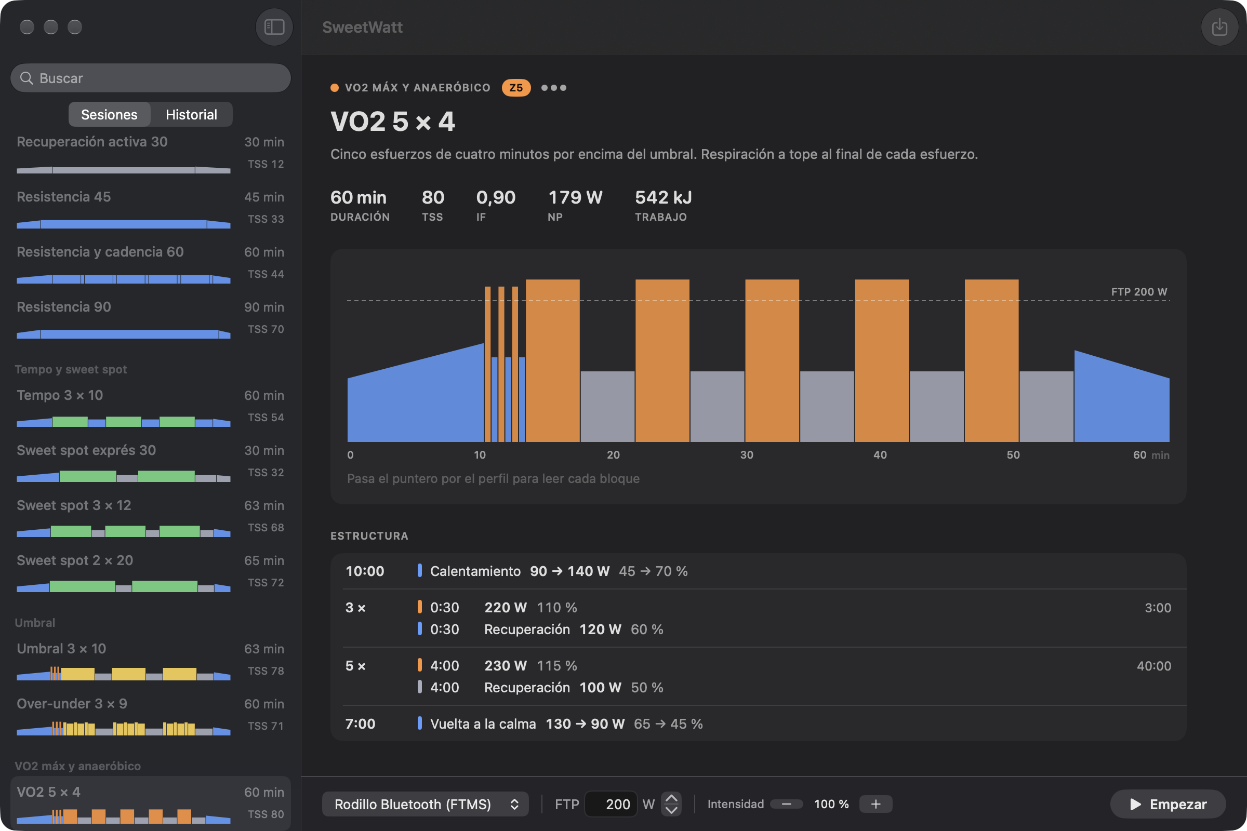Click the Z5 zone badge

tap(516, 87)
